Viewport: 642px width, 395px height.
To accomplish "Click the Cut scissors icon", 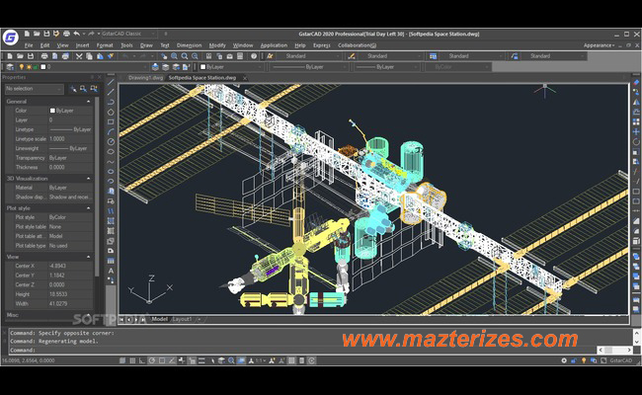I will [79, 56].
